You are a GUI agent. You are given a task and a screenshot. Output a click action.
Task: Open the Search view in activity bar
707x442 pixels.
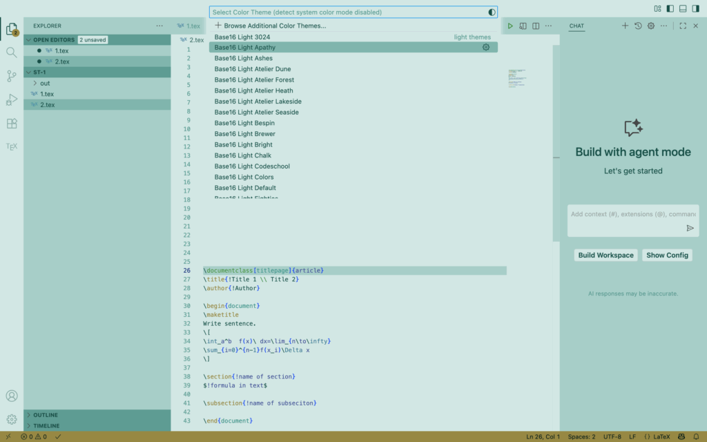point(12,52)
